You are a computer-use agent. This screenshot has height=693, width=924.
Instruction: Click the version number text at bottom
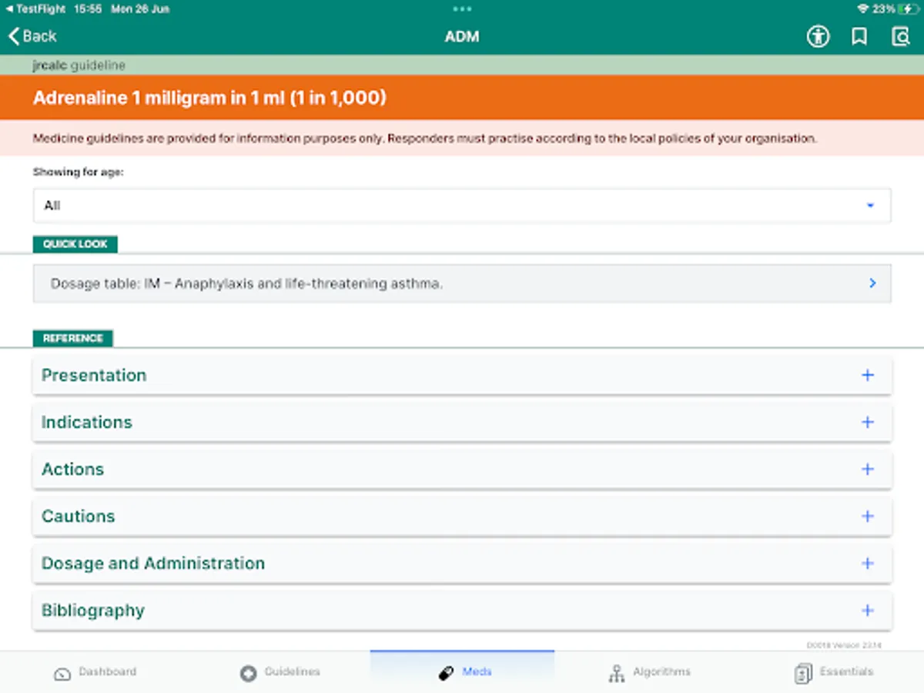[x=844, y=645]
